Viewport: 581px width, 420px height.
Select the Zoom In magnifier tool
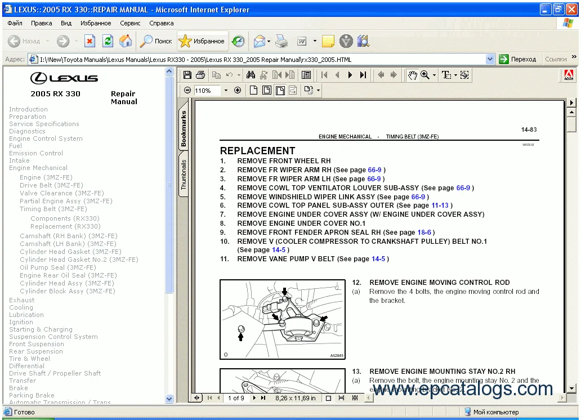click(425, 75)
